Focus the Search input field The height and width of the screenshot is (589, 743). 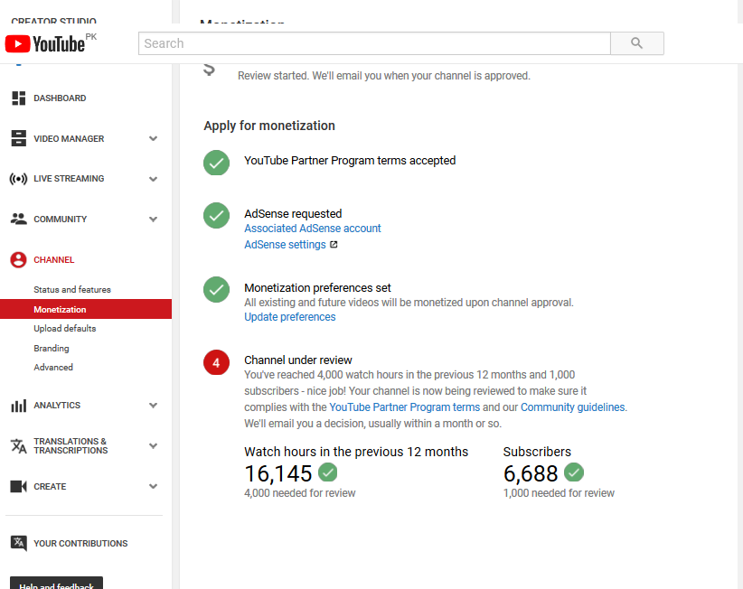(374, 43)
